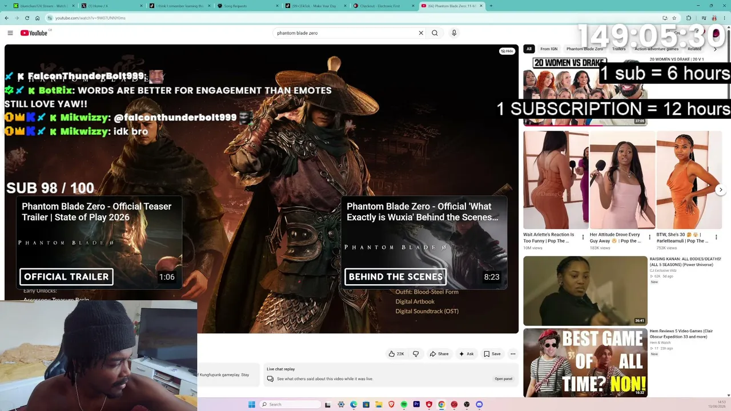Open the browser home page
This screenshot has height=411, width=731.
pyautogui.click(x=37, y=18)
